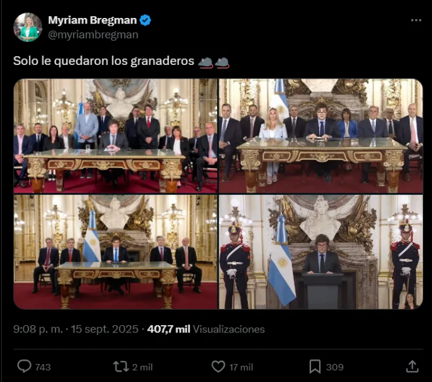Click the share upload icon

pos(412,367)
